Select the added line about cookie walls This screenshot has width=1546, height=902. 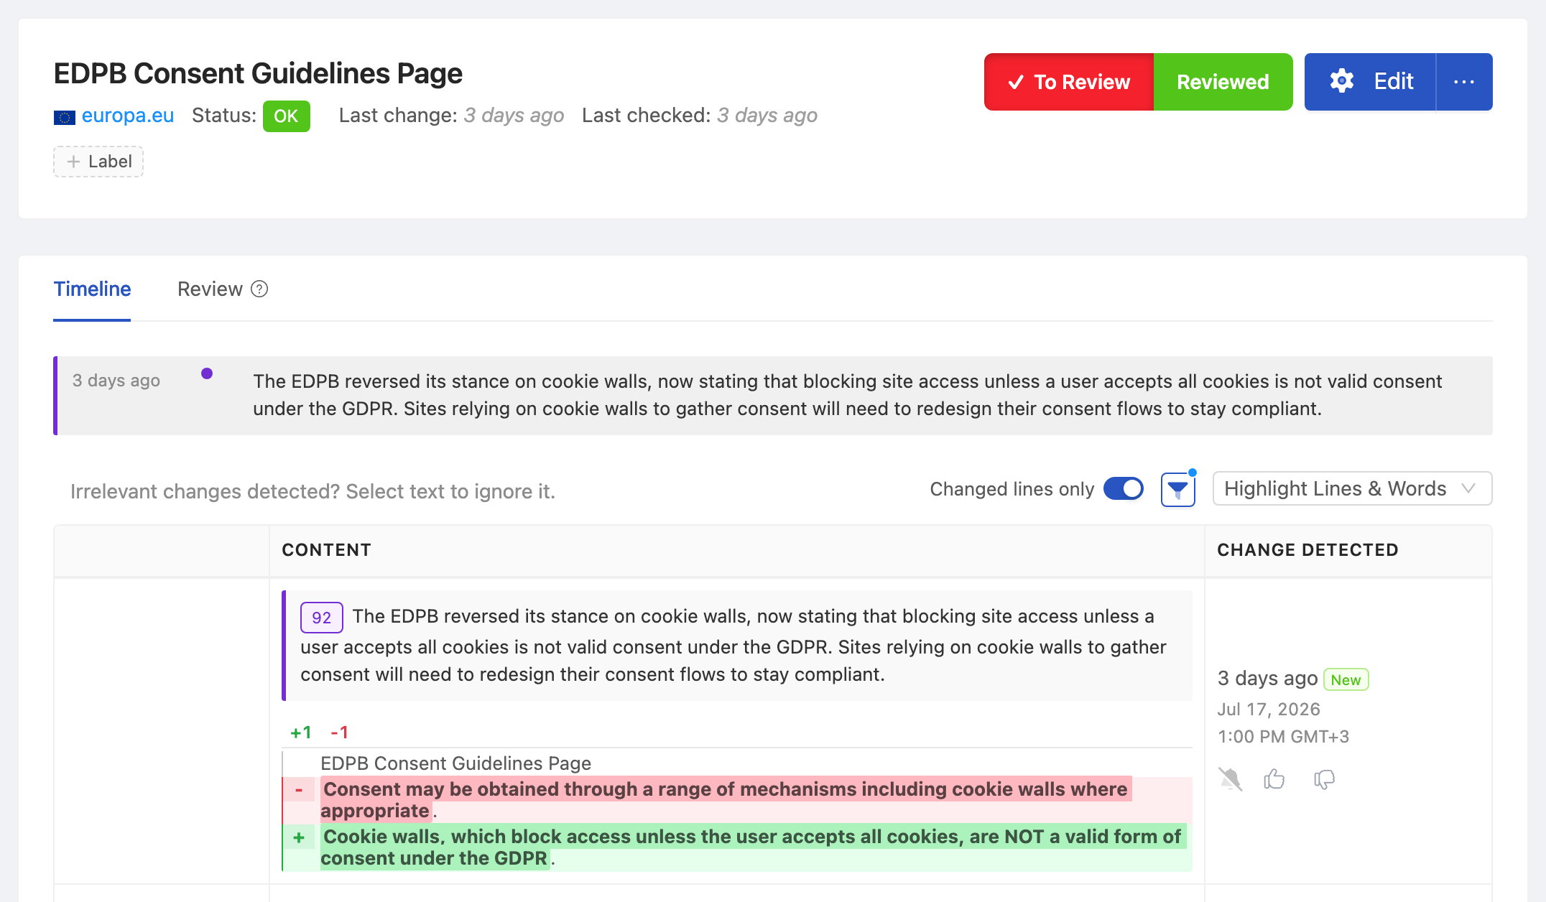(737, 847)
